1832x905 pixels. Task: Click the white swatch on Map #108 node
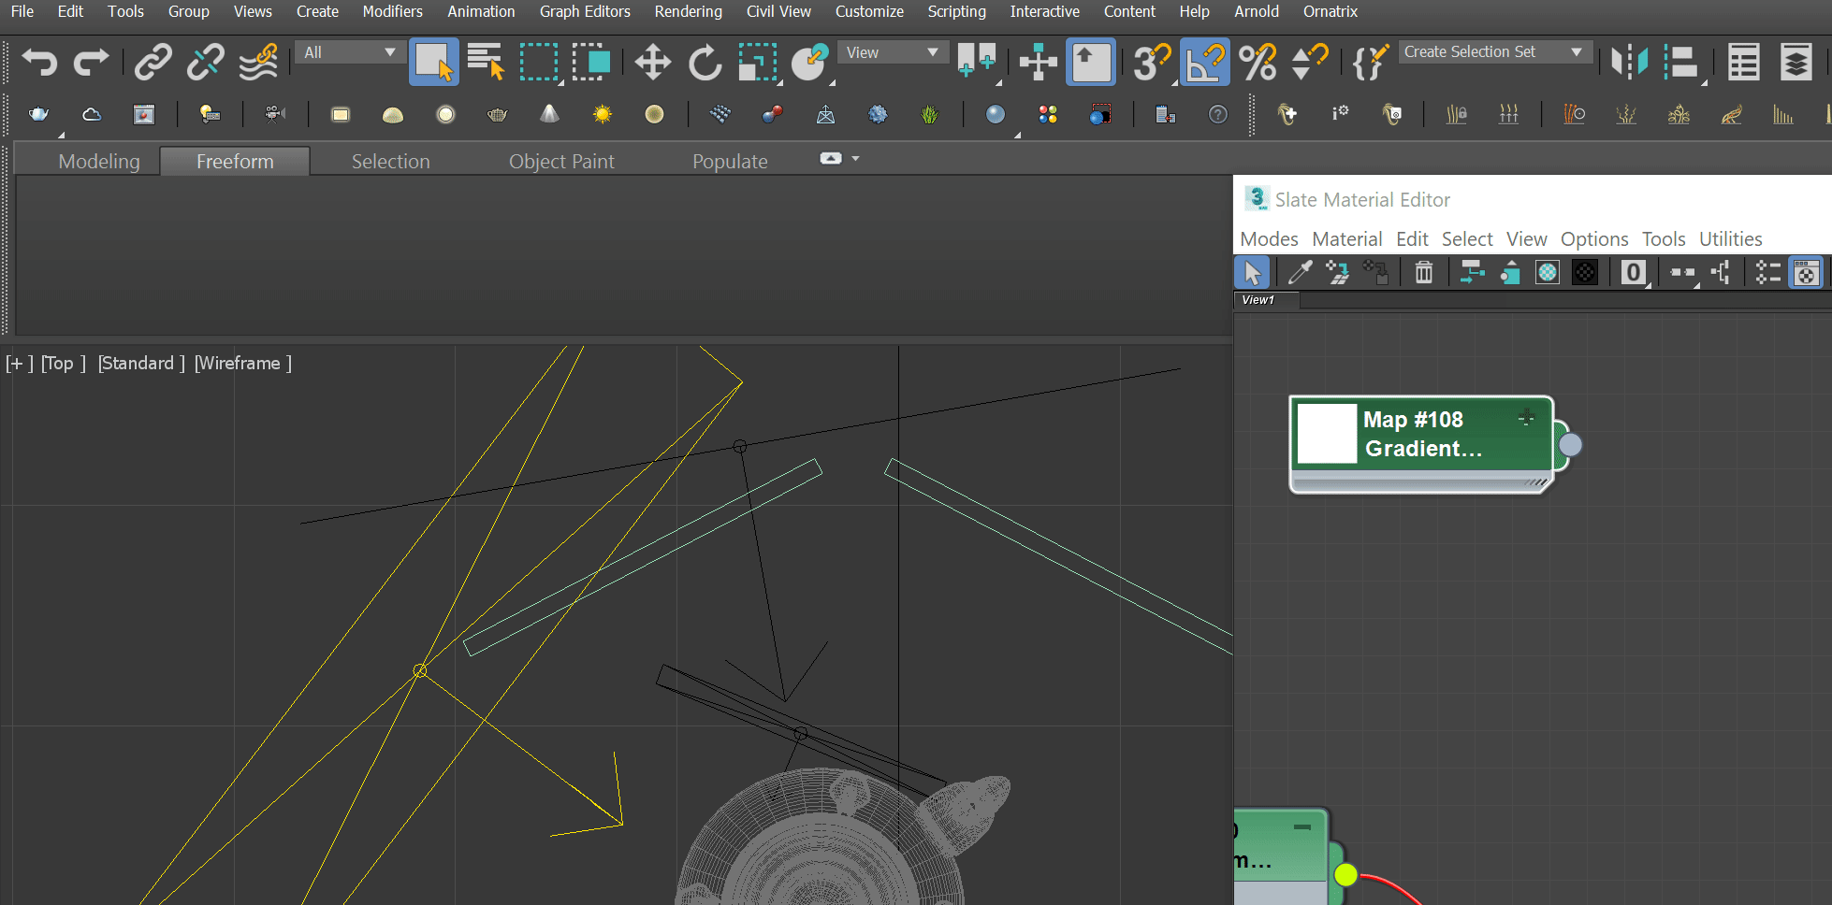1327,433
